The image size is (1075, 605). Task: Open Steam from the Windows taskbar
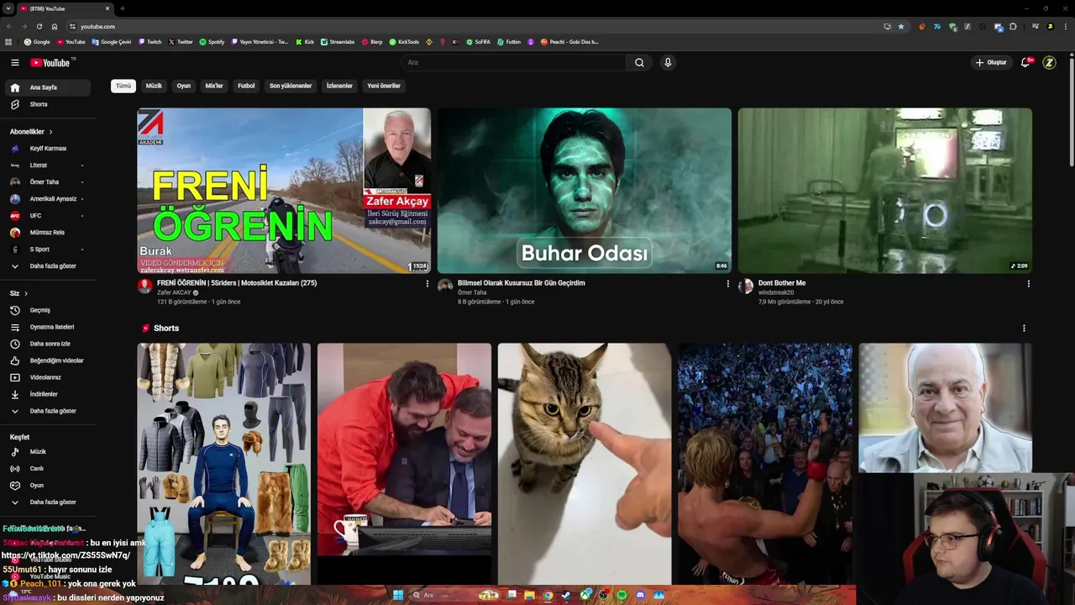pos(566,595)
